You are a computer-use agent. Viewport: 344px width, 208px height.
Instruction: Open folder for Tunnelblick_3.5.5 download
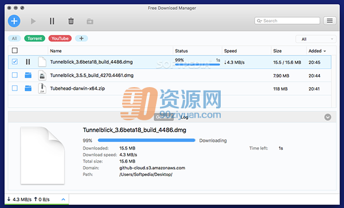tap(28, 75)
